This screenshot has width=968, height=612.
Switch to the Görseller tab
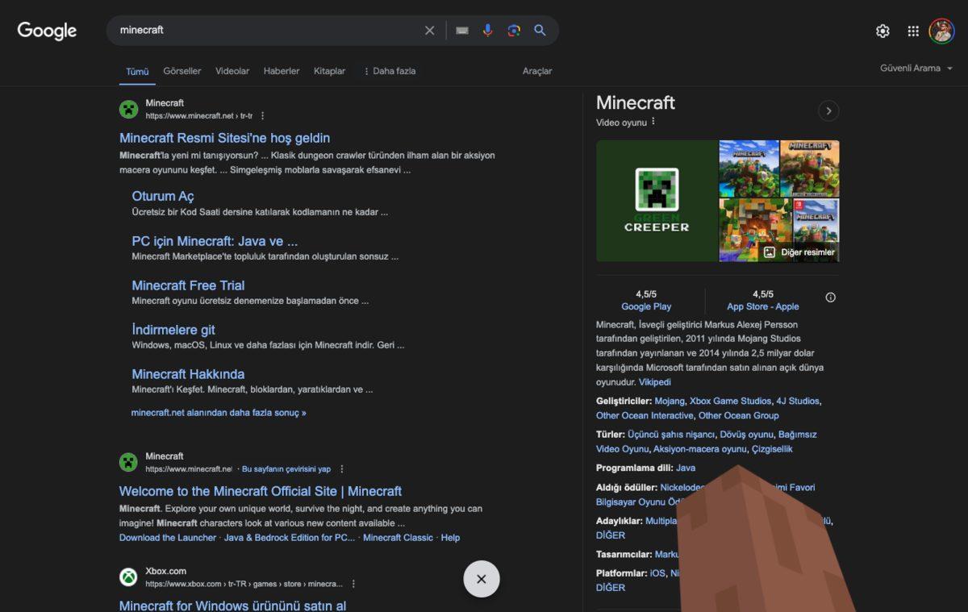coord(181,71)
